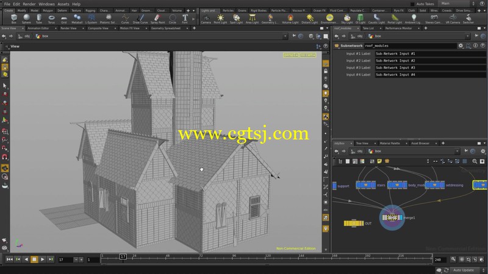The image size is (488, 274).
Task: Click the play forward button
Action: click(x=42, y=259)
